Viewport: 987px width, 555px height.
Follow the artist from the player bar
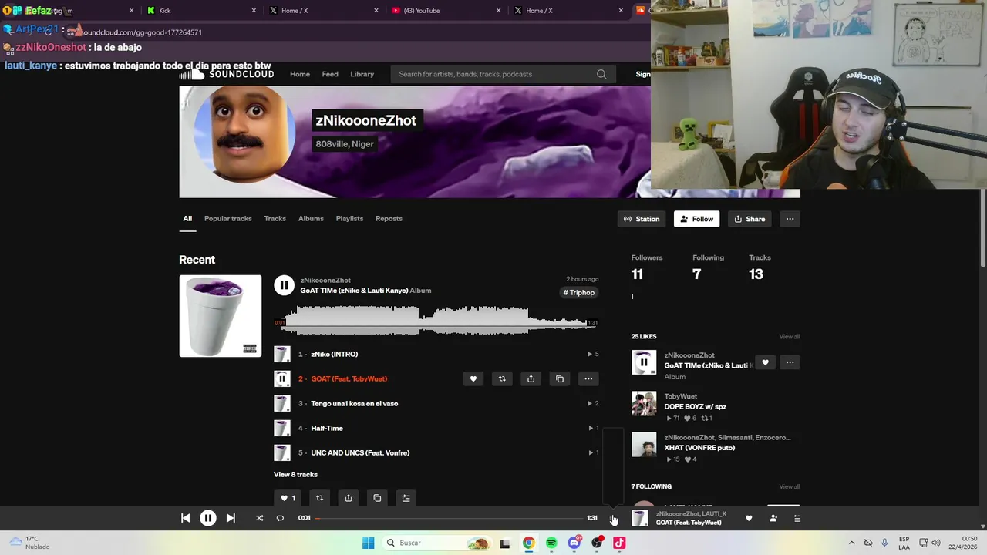click(773, 518)
